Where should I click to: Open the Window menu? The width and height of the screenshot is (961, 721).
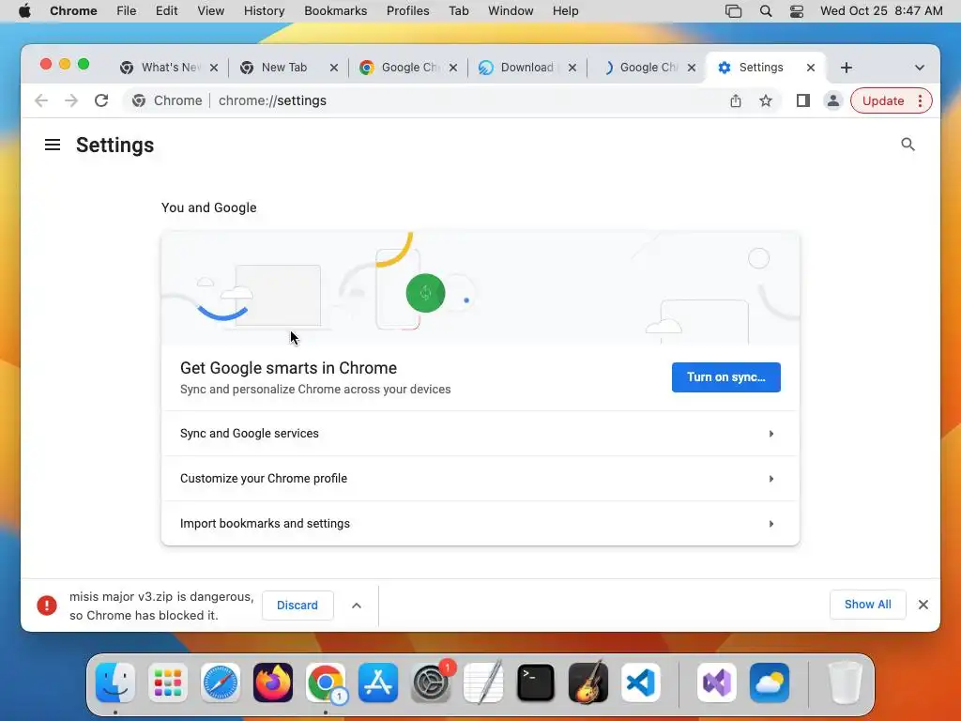coord(511,11)
